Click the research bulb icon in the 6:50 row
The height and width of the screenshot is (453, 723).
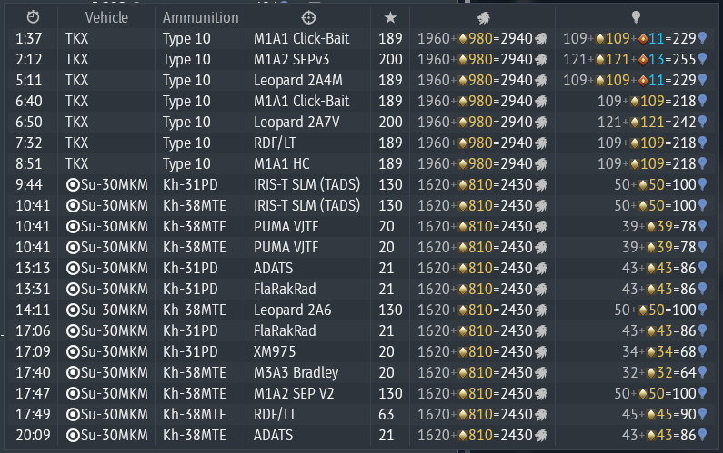coord(702,122)
